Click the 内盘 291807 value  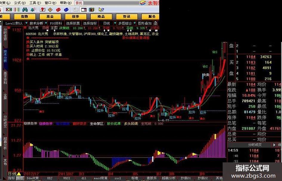248,128
